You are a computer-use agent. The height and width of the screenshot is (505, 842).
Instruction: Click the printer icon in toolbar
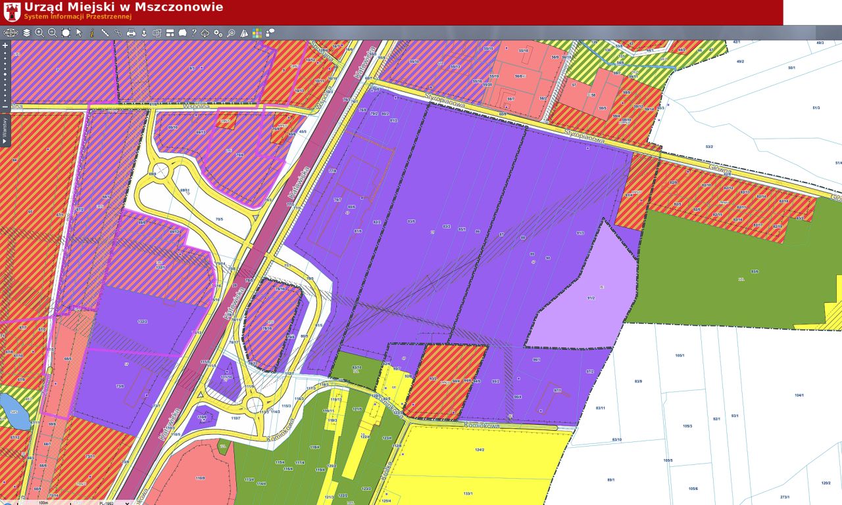click(131, 32)
